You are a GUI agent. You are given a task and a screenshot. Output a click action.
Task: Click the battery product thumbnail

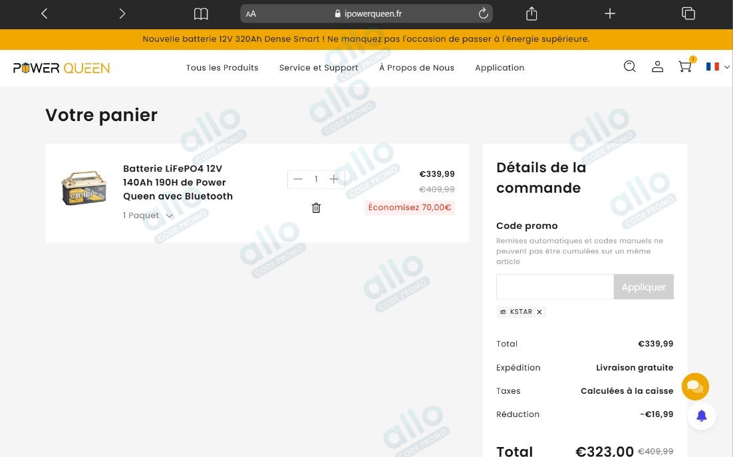pos(84,188)
